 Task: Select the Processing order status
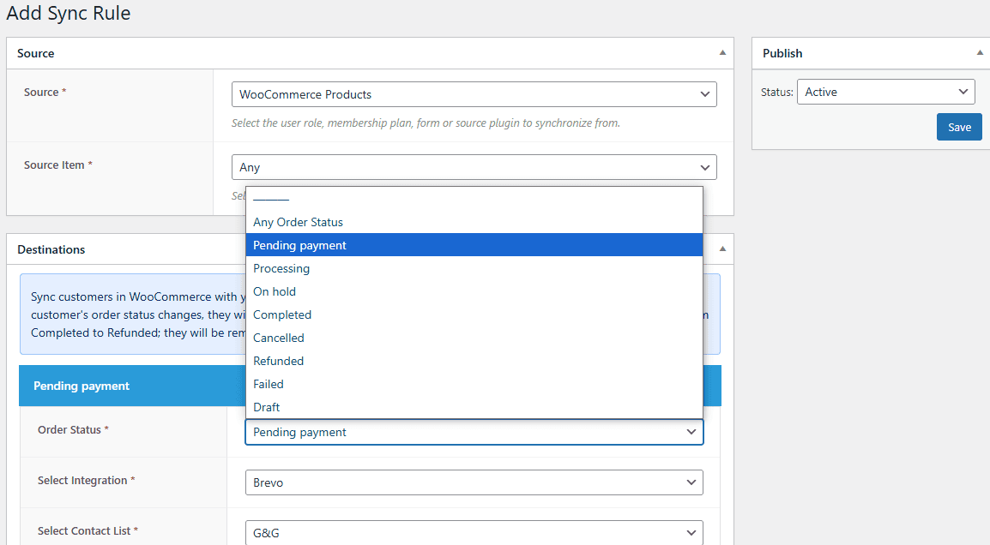point(474,268)
